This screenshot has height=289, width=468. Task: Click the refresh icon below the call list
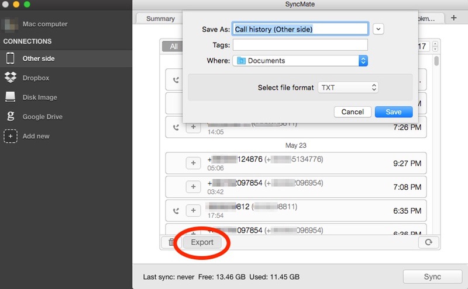point(429,242)
